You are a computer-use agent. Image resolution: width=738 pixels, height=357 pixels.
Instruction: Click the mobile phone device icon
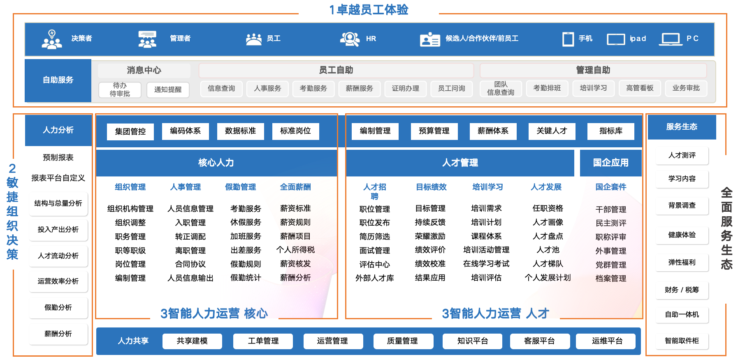(x=568, y=39)
